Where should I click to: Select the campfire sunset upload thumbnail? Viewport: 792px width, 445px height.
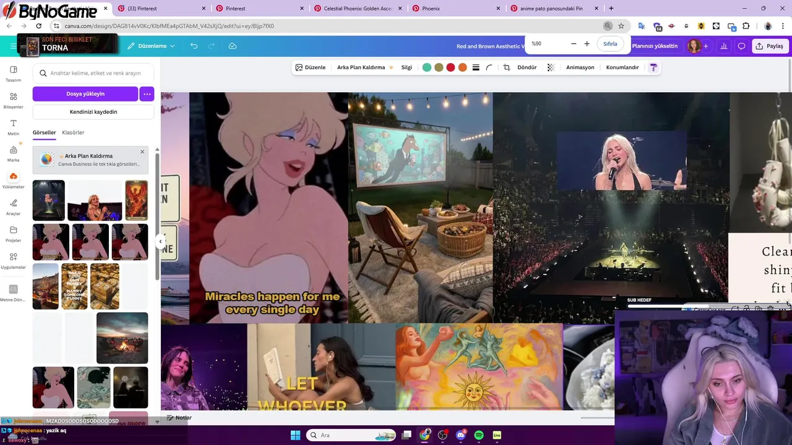[x=122, y=338]
